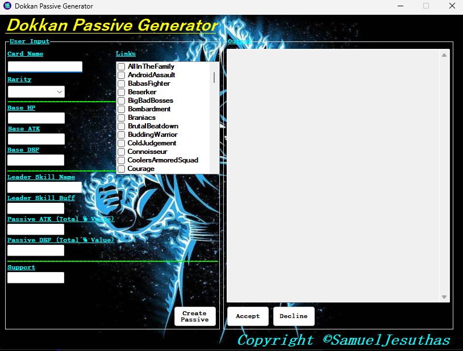Enable the BabasFighter link checkbox
This screenshot has height=351, width=463.
pos(121,83)
